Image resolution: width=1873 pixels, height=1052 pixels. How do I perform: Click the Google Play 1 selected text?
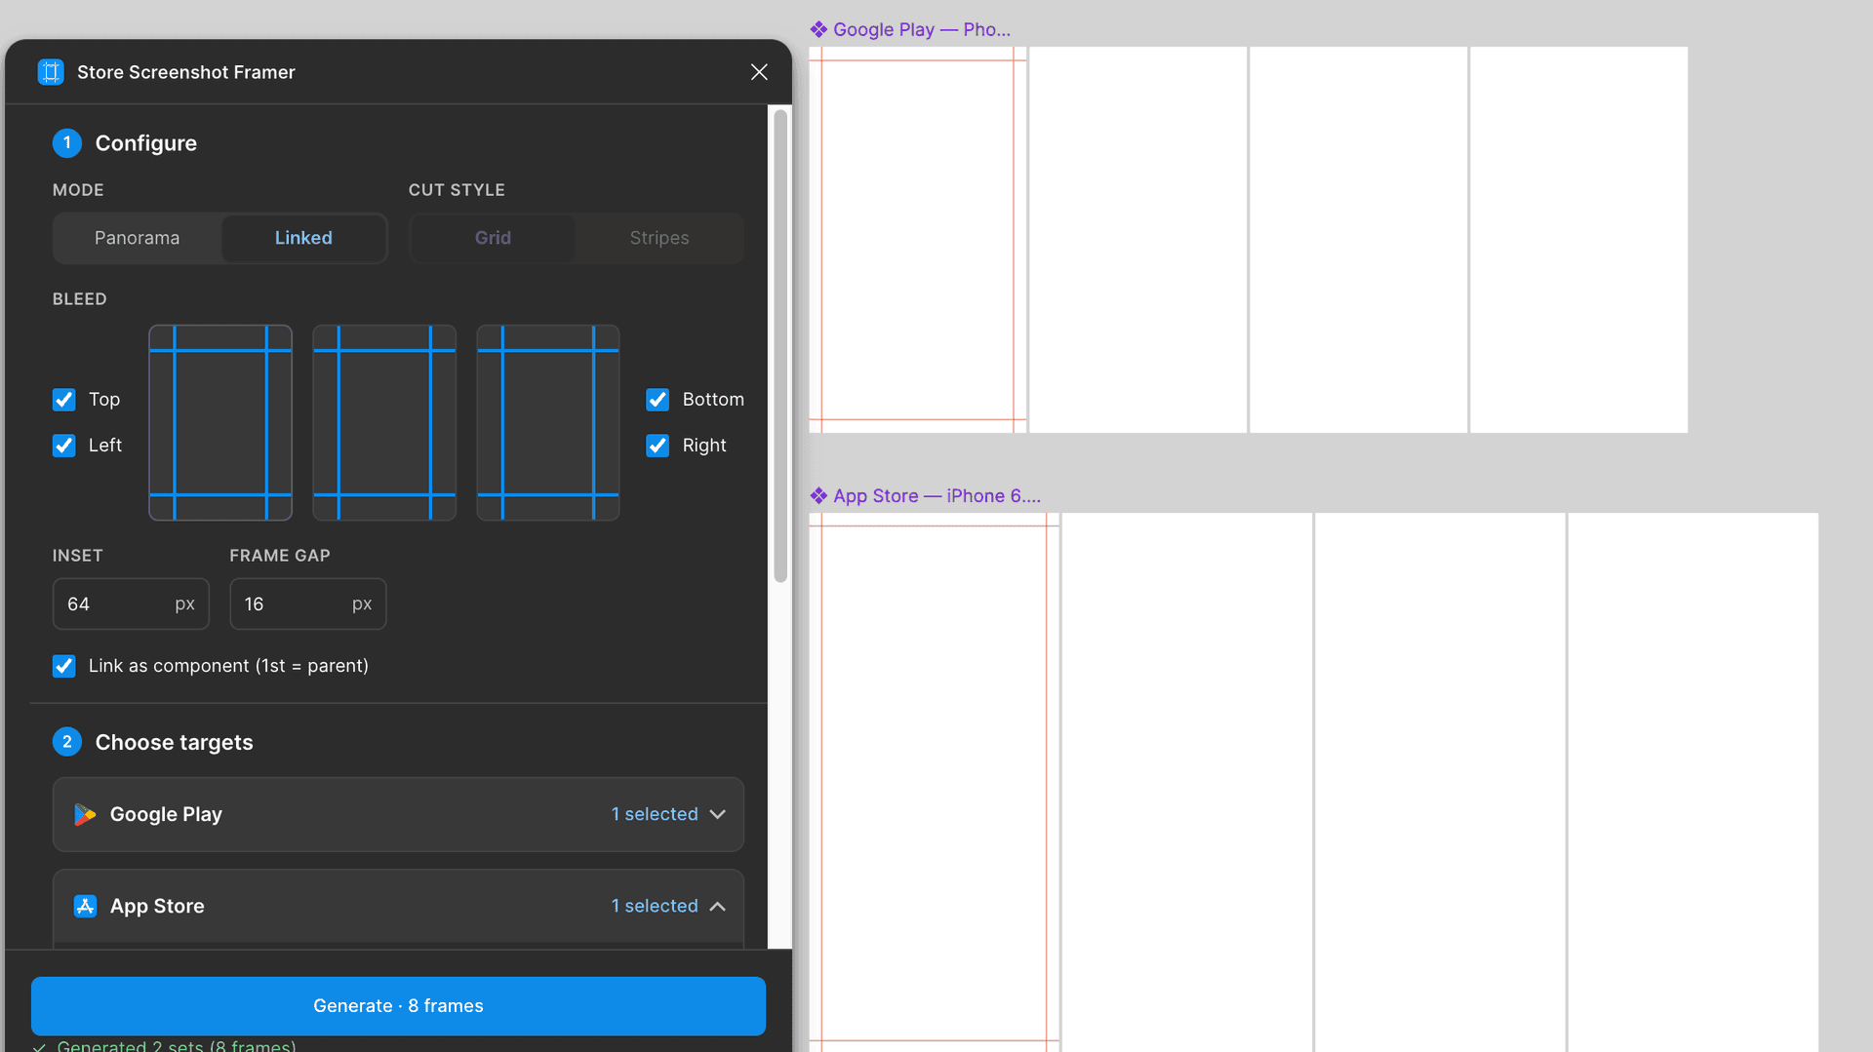coord(655,814)
